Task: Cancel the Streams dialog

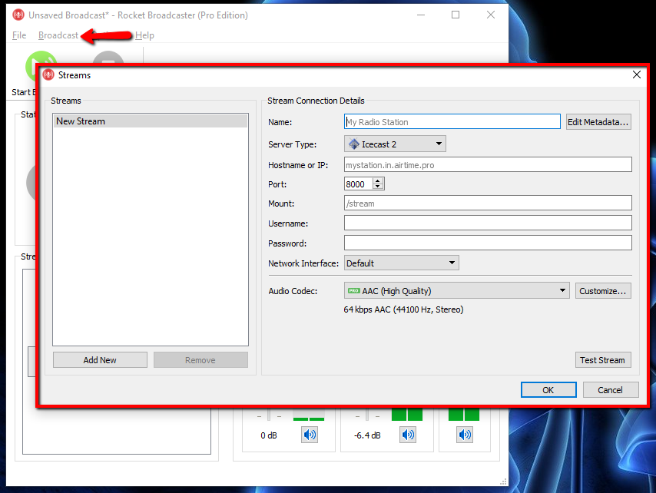Action: pos(611,390)
